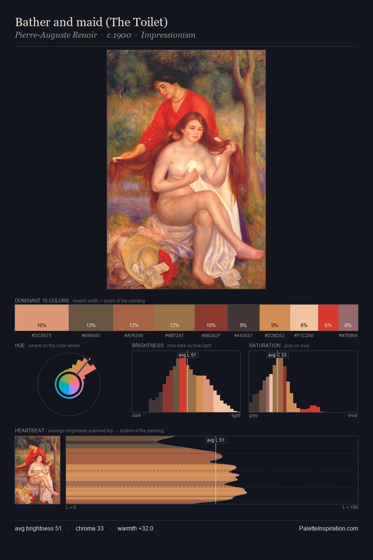The height and width of the screenshot is (560, 373).
Task: Click 'where on the color wheel' caption
Action: [x=54, y=345]
